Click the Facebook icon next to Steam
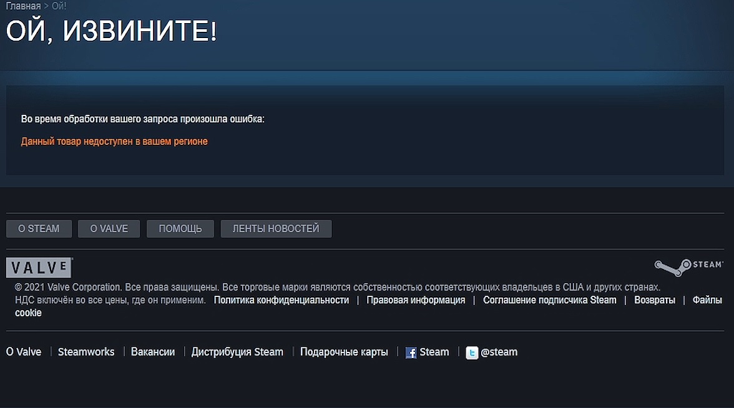734x408 pixels. (x=411, y=352)
